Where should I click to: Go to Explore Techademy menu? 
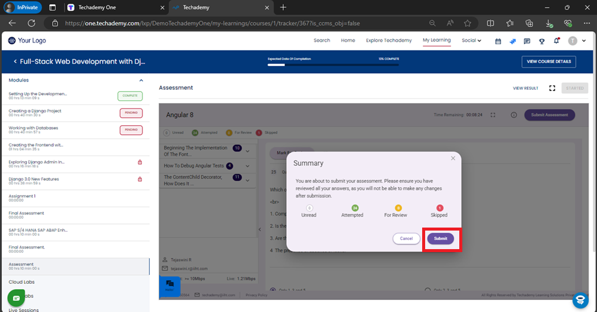coord(389,41)
